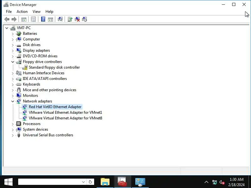The height and width of the screenshot is (188, 251).
Task: Go back with the left arrow toolbar button
Action: coord(7,19)
